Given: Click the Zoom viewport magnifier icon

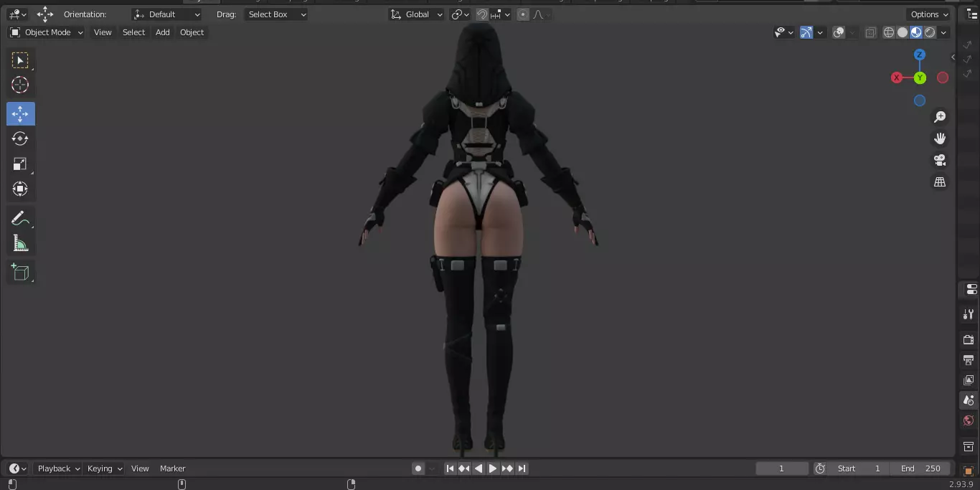Looking at the screenshot, I should [940, 117].
